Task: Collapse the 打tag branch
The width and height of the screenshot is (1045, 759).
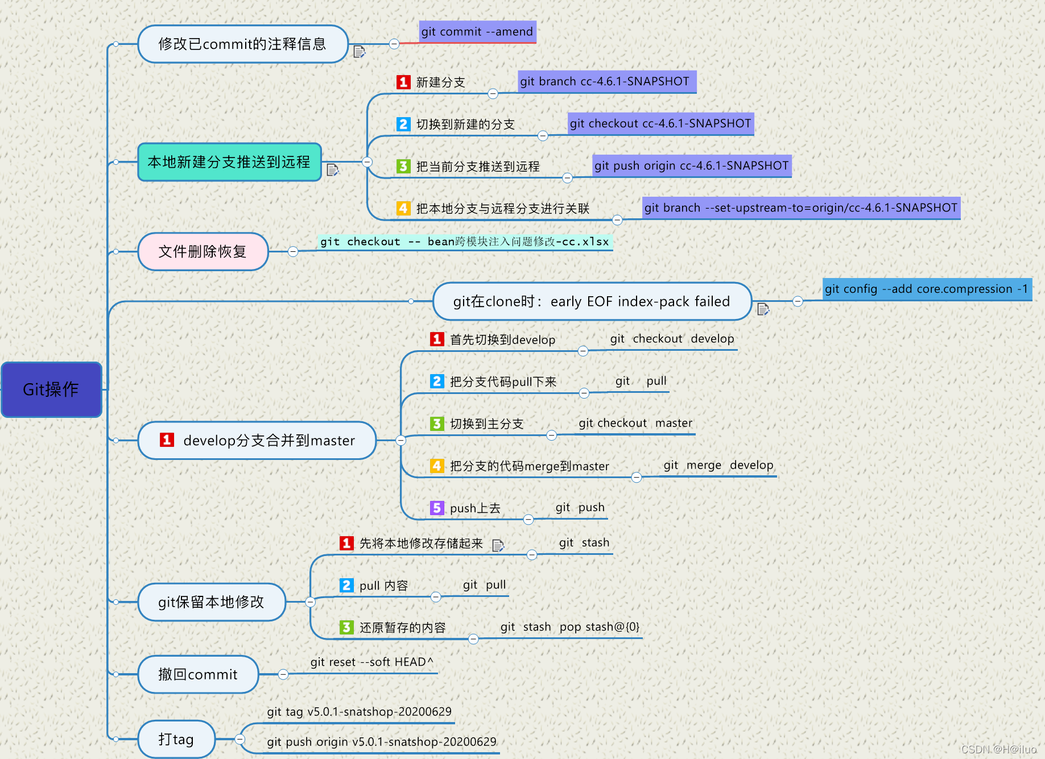Action: (240, 739)
